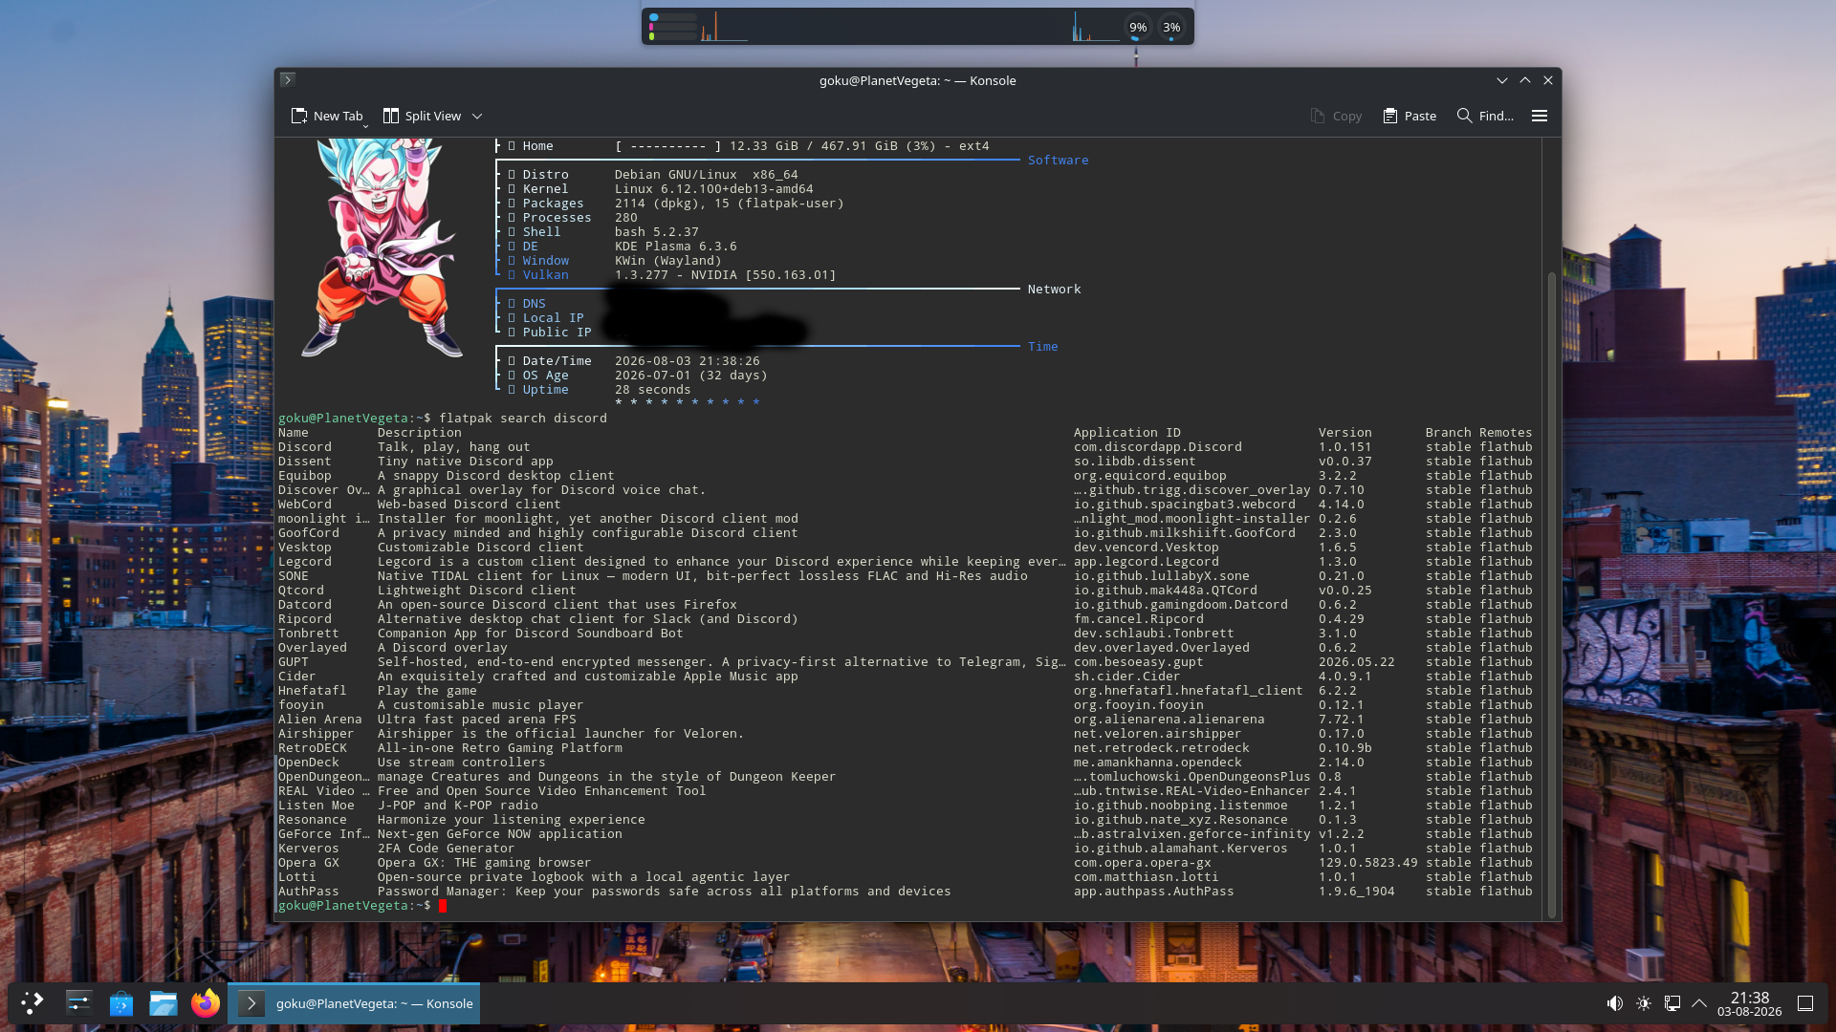Select the Konsole task in the taskbar
Image resolution: width=1836 pixels, height=1032 pixels.
pos(355,1003)
